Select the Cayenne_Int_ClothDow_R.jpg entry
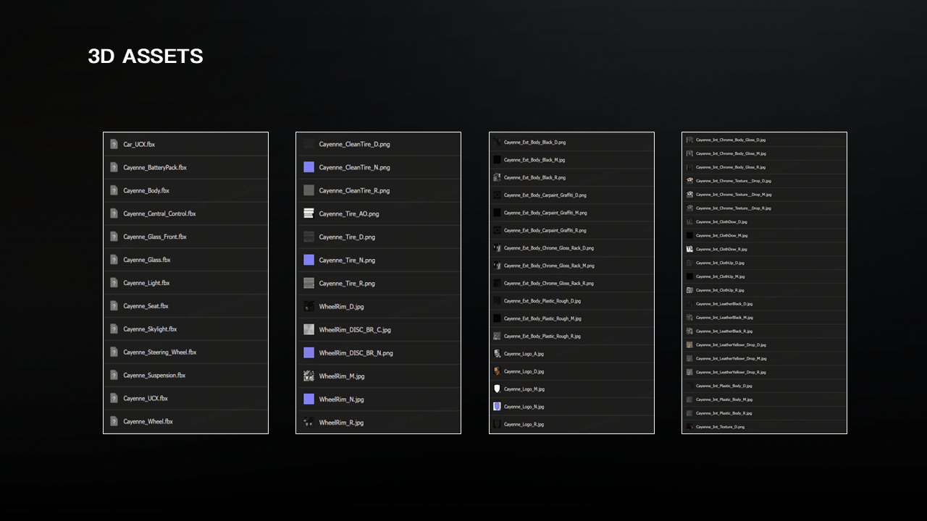 point(721,249)
